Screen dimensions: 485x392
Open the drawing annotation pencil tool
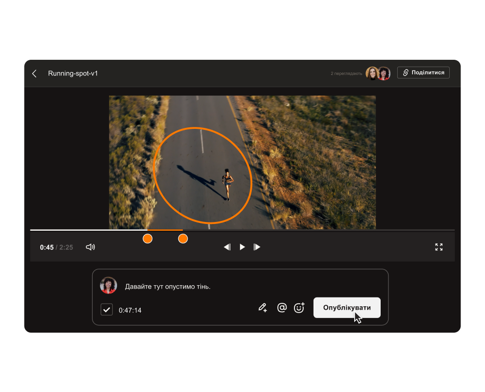(263, 308)
